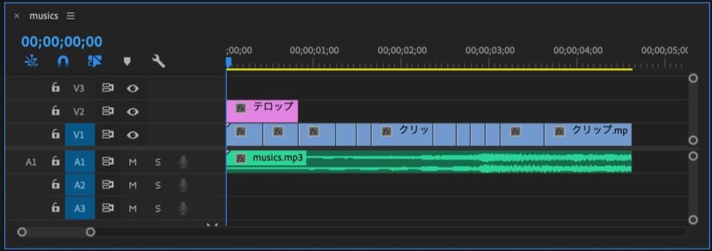Solo track A2
The height and width of the screenshot is (251, 712).
coord(158,185)
